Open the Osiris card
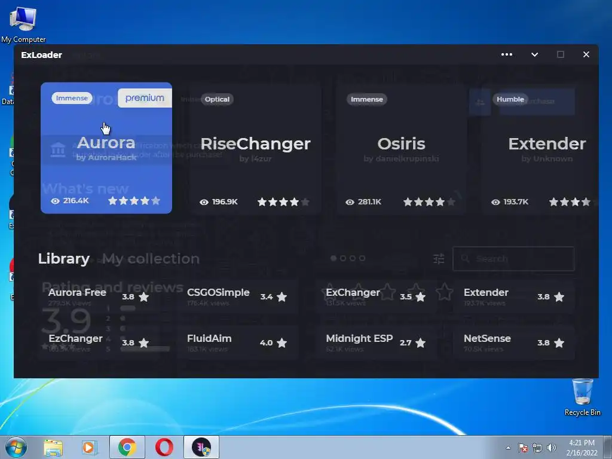This screenshot has width=612, height=459. (x=401, y=149)
